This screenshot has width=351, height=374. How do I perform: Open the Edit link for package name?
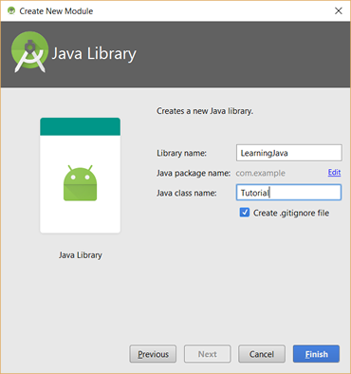click(x=334, y=173)
